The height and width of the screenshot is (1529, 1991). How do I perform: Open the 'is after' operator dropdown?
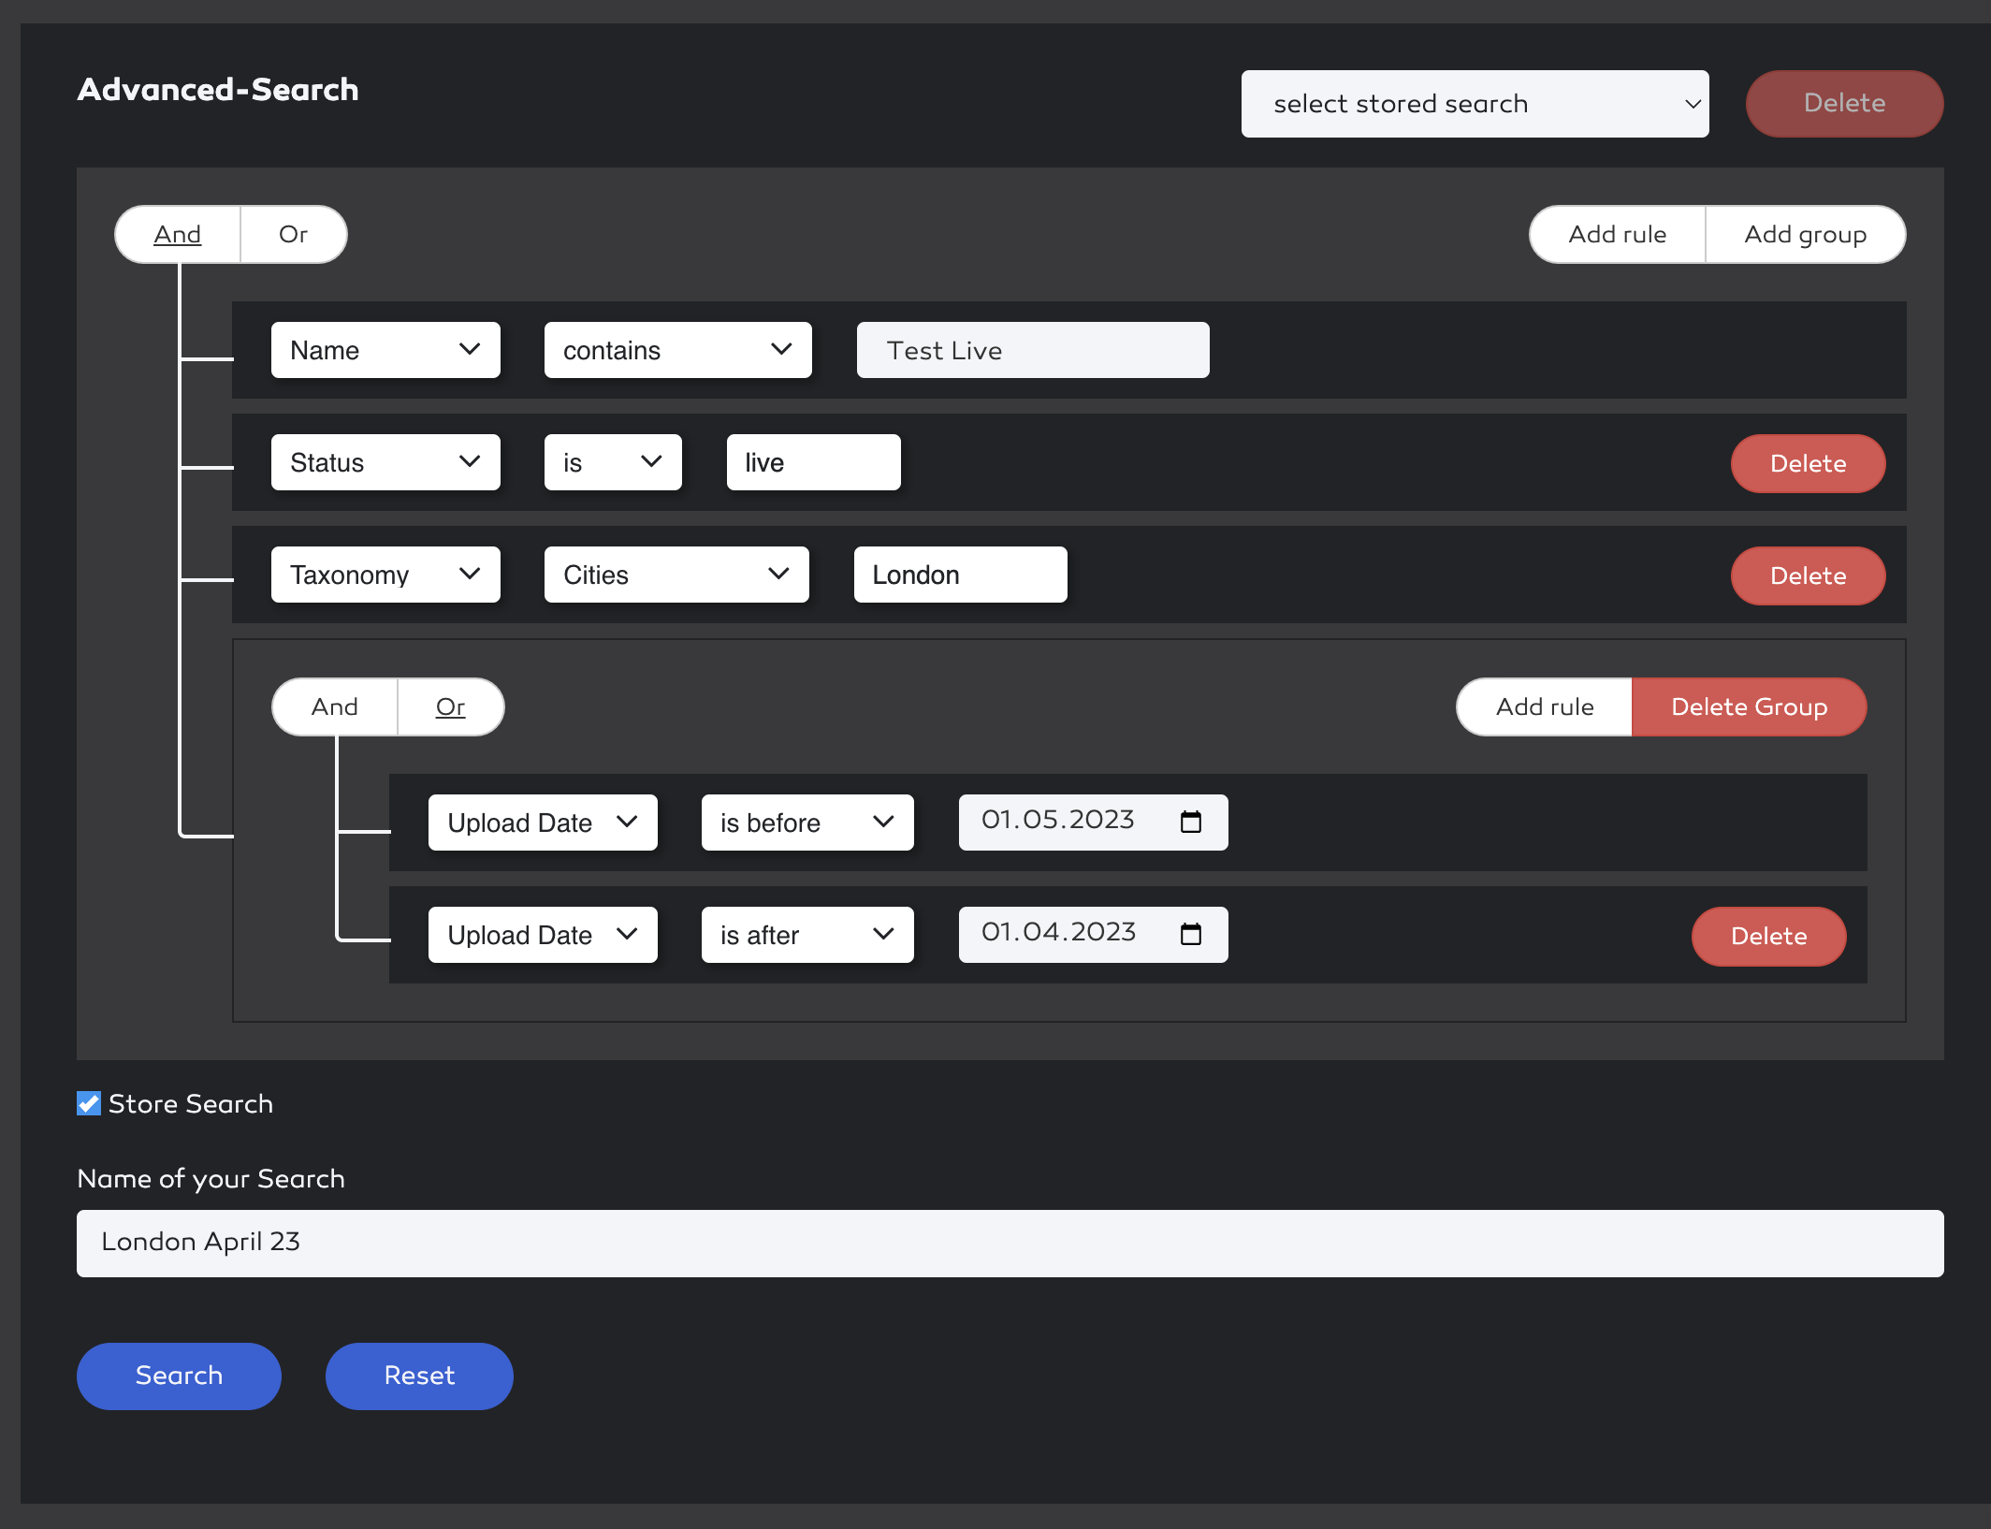807,935
